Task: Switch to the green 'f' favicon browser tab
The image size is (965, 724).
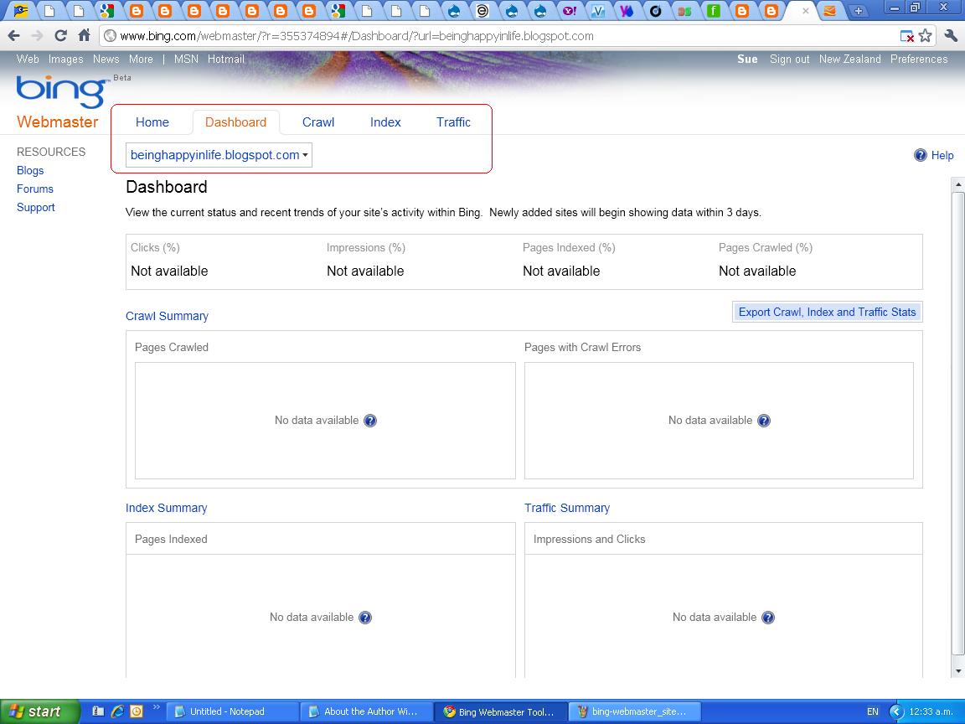Action: [714, 10]
